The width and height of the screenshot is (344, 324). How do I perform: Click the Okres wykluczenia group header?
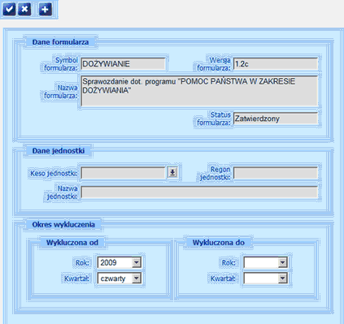(x=63, y=225)
